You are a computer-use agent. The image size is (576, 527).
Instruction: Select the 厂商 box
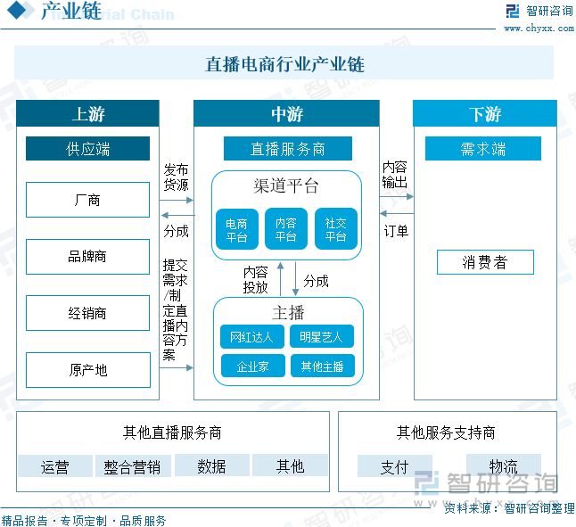click(x=87, y=200)
